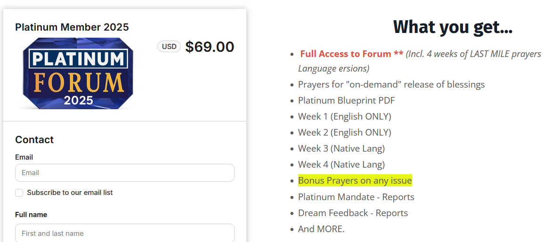Click the Full name input field
The height and width of the screenshot is (242, 543).
[x=125, y=233]
